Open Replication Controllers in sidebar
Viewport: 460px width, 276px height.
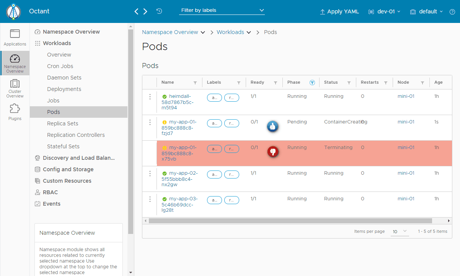tap(76, 135)
